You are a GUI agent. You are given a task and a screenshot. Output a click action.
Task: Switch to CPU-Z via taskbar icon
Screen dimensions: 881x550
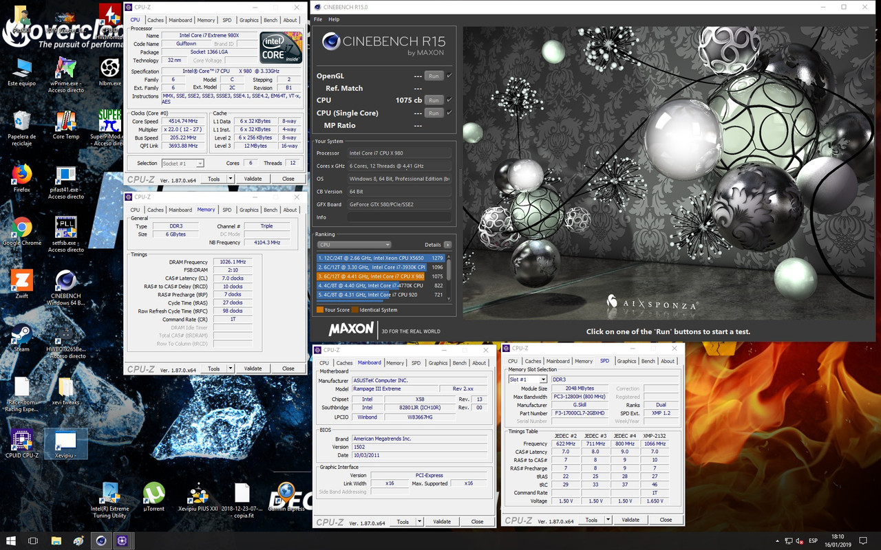[x=123, y=540]
